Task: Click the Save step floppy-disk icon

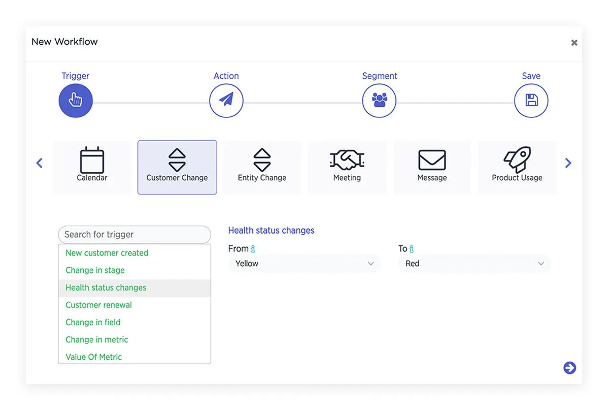Action: click(531, 100)
